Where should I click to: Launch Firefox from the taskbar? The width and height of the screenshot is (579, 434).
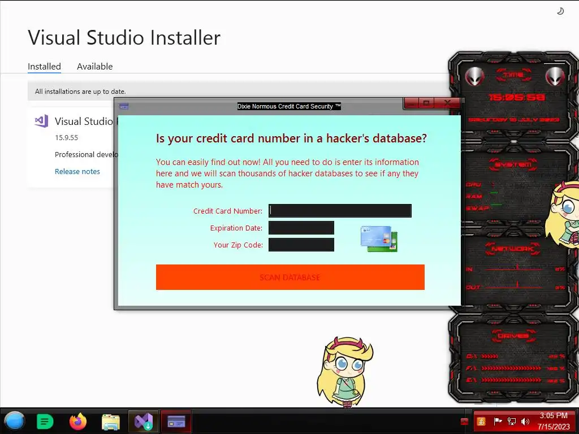(78, 422)
